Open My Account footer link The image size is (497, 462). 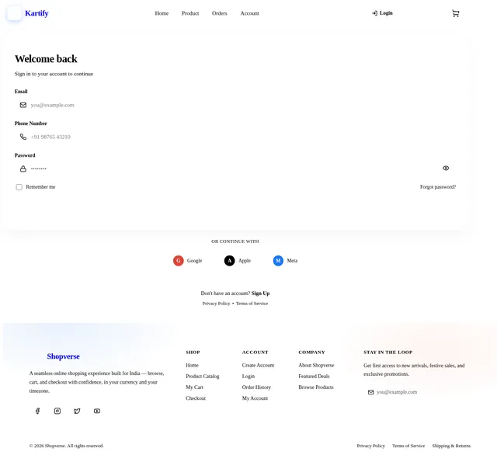click(x=255, y=398)
